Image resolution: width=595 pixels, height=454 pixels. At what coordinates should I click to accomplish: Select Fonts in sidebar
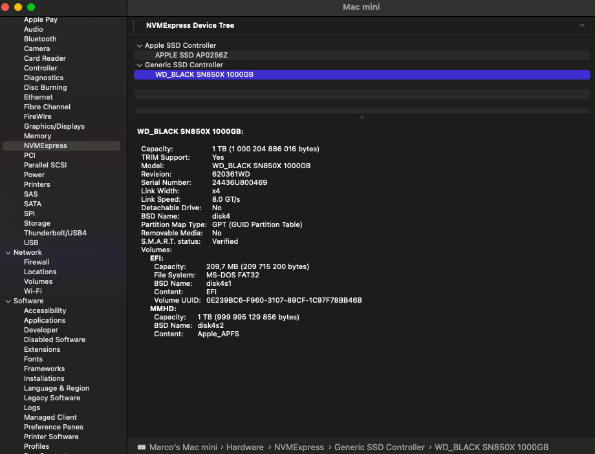click(x=34, y=359)
